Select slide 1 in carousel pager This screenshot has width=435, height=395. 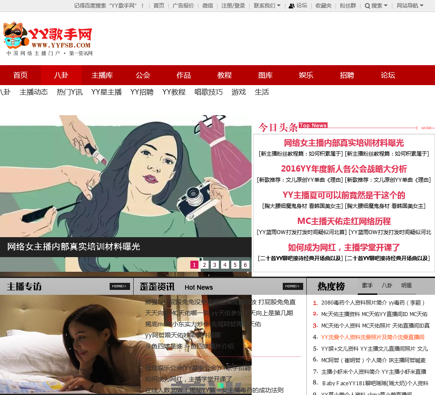194,265
